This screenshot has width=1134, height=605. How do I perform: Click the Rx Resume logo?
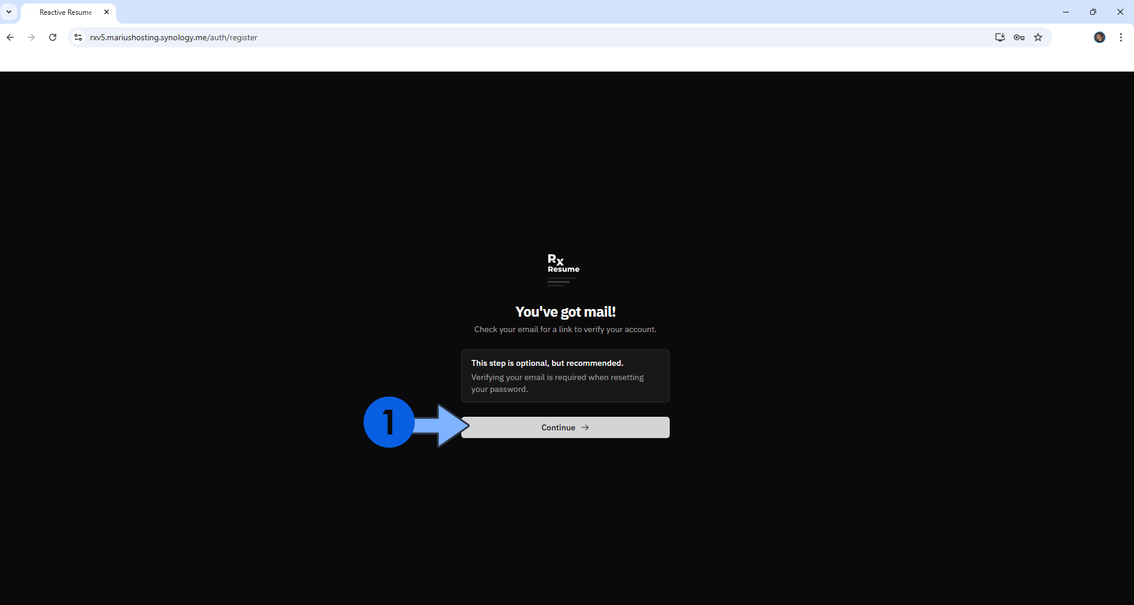coord(563,269)
